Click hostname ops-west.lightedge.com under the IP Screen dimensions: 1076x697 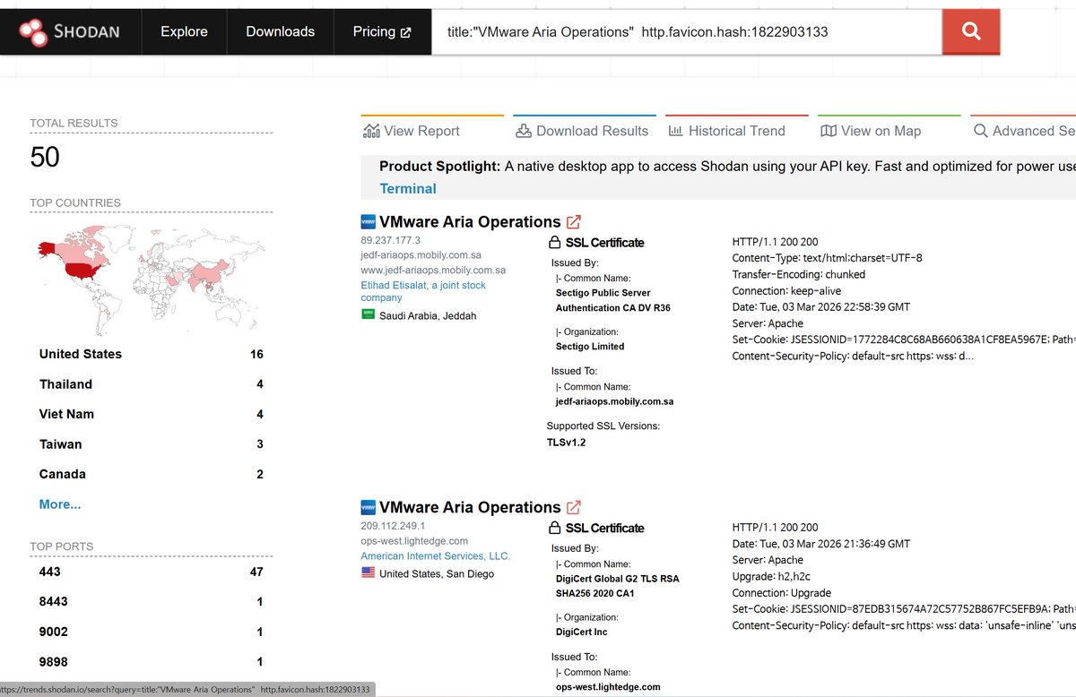[x=414, y=541]
